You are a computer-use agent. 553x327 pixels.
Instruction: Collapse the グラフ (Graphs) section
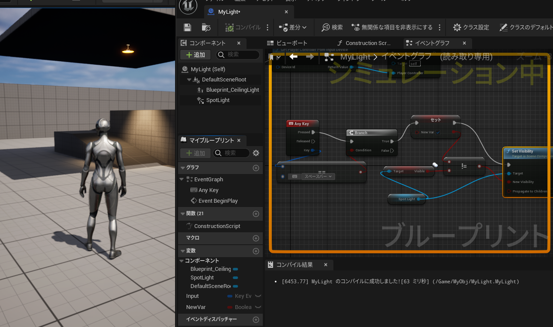point(183,168)
